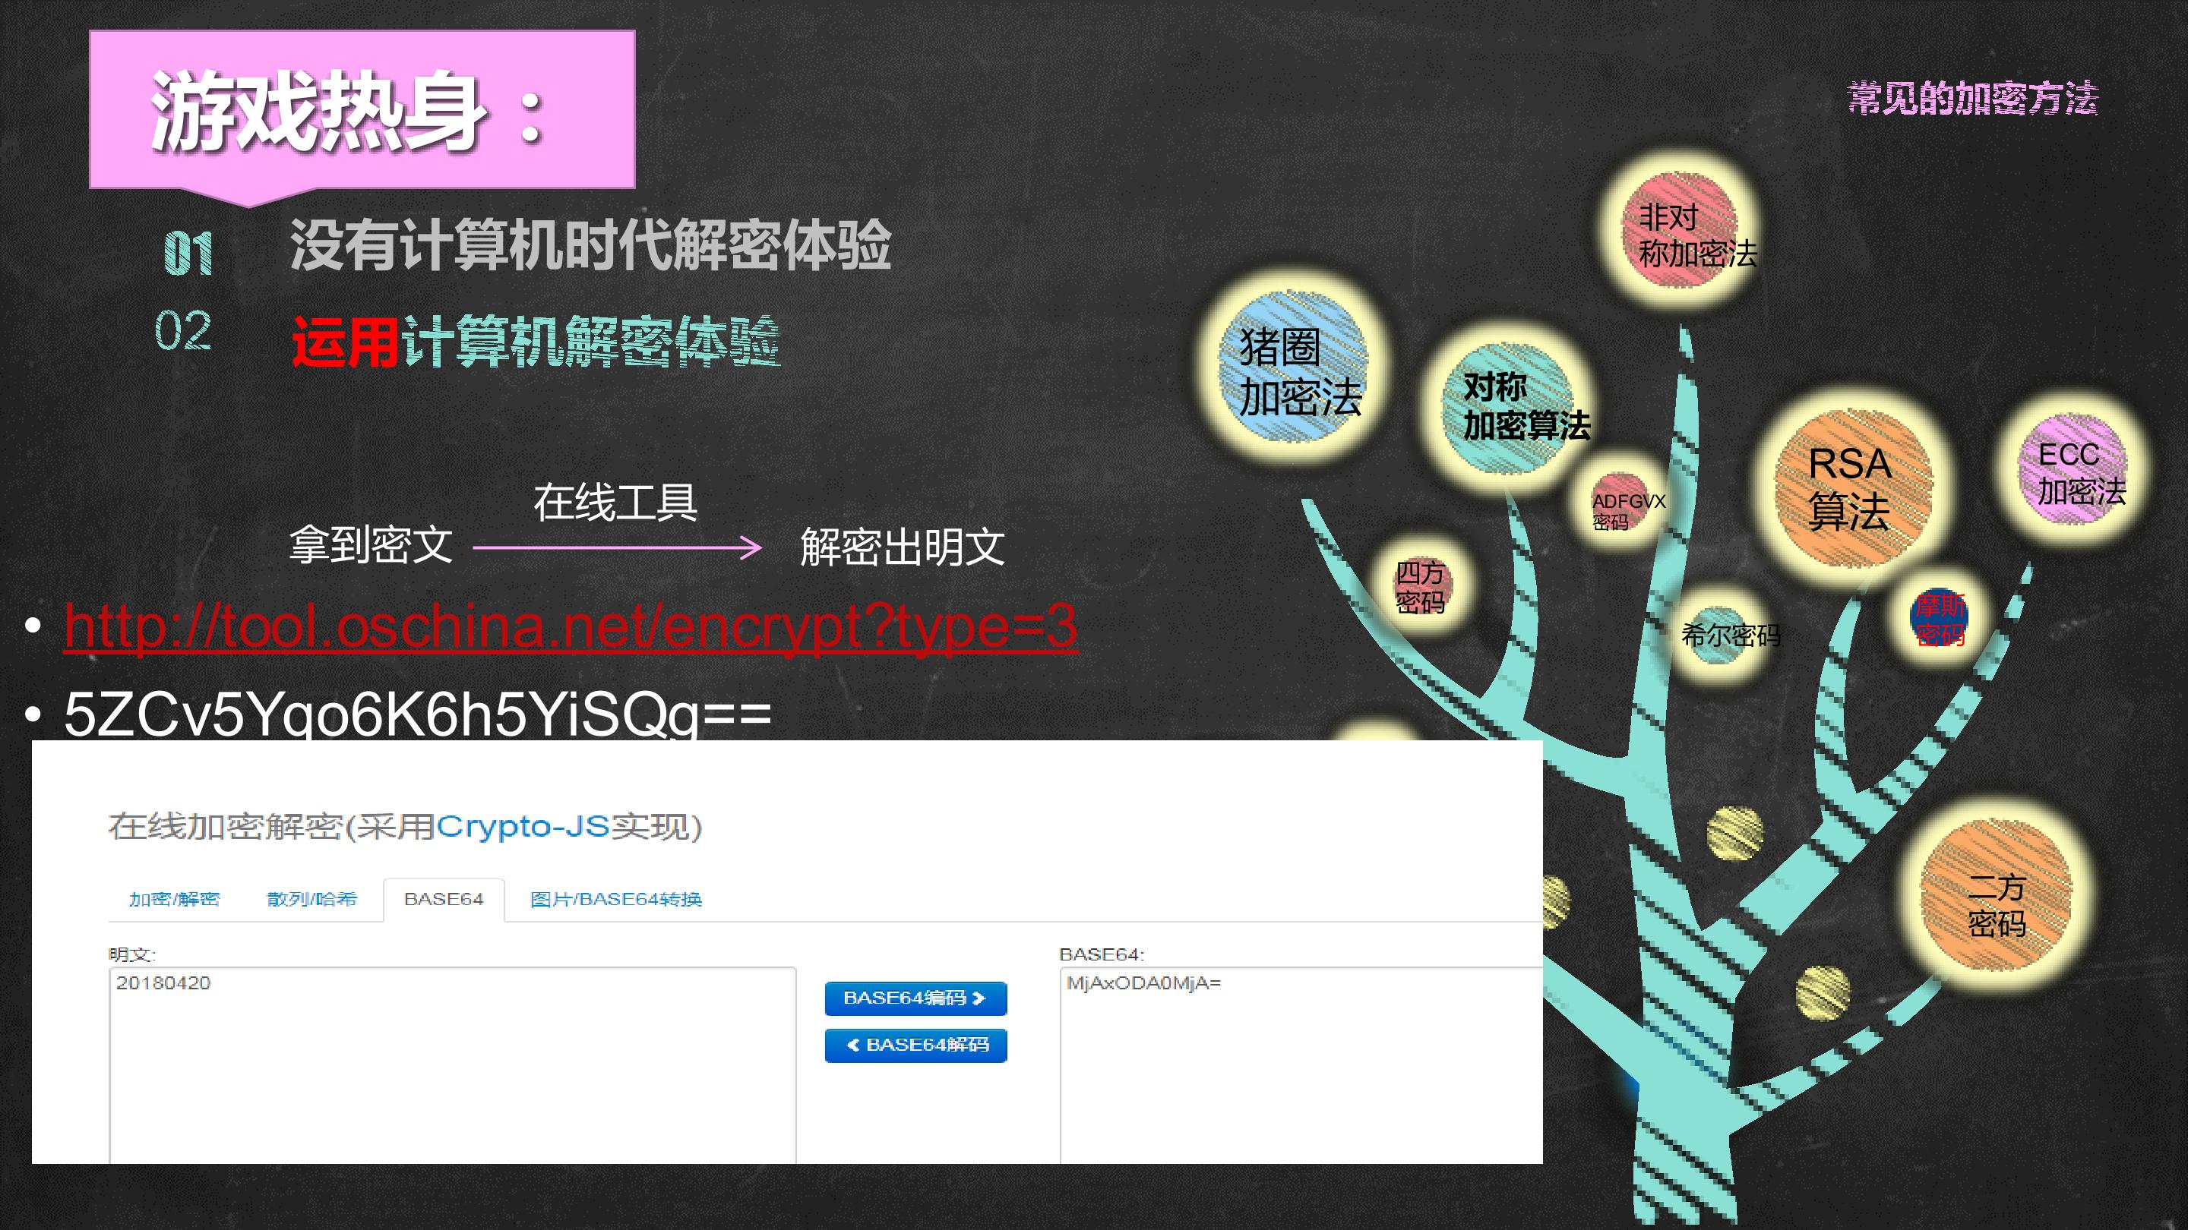
Task: Select the 猪圈加密法 blue bubble
Action: point(1293,367)
